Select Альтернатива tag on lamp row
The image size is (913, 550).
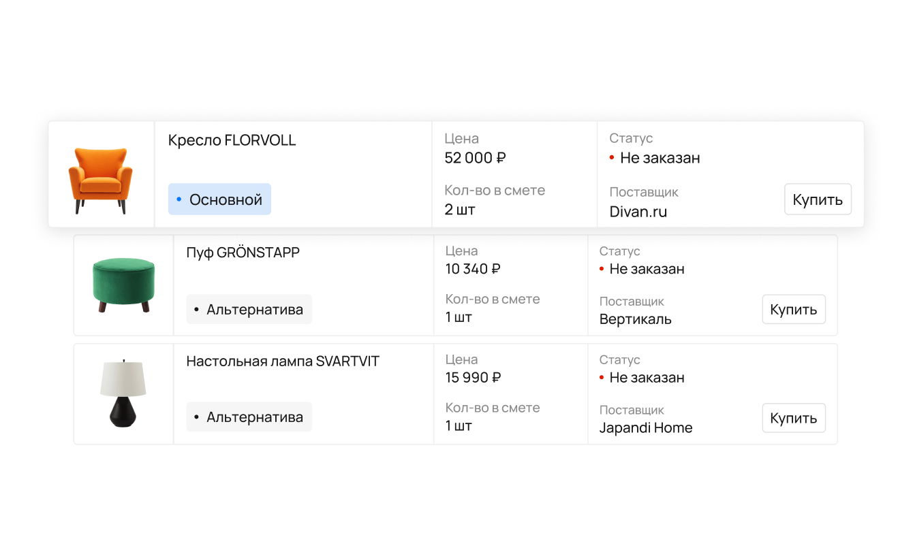pos(249,417)
